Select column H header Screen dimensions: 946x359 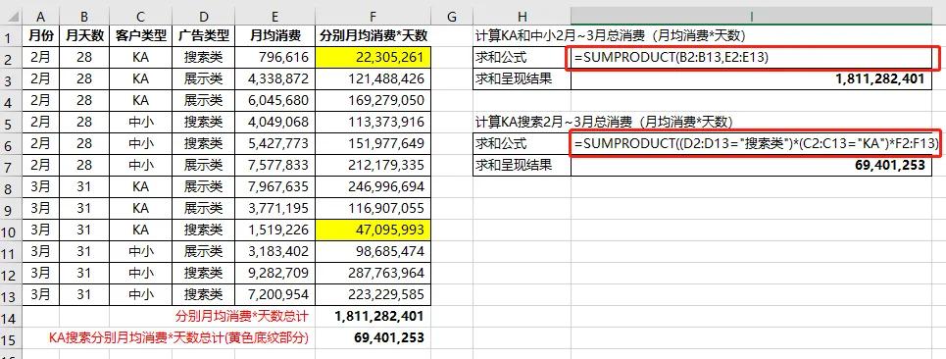[x=522, y=17]
